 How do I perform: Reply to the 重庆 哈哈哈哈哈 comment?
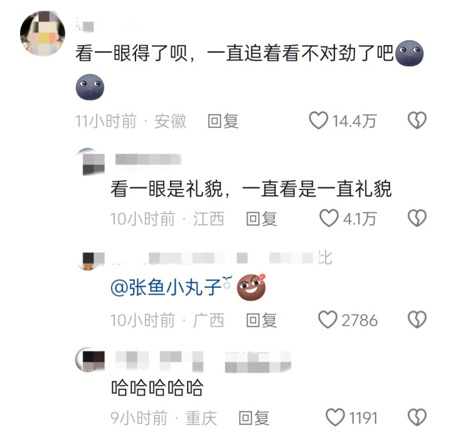point(254,418)
